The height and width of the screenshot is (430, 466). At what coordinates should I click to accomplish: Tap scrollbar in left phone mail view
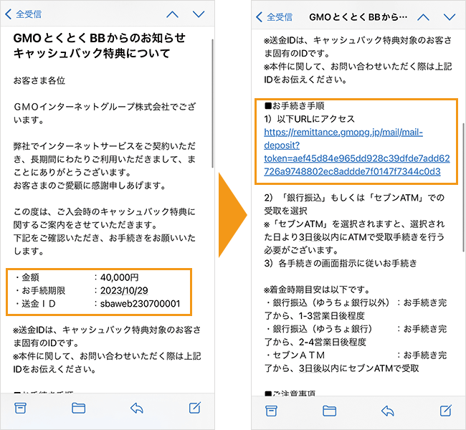coord(212,103)
